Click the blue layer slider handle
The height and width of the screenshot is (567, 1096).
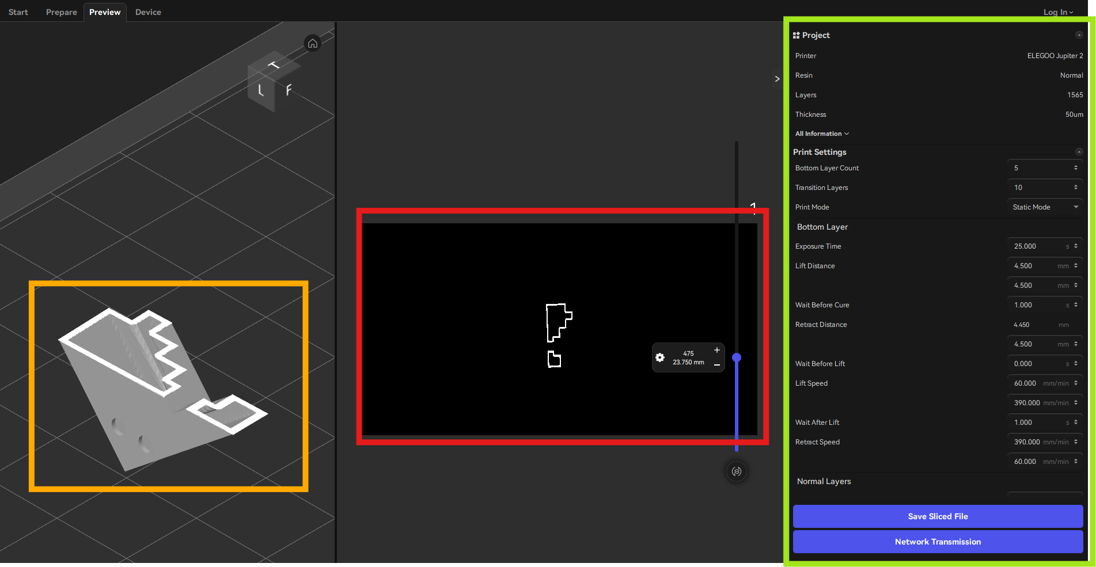737,357
